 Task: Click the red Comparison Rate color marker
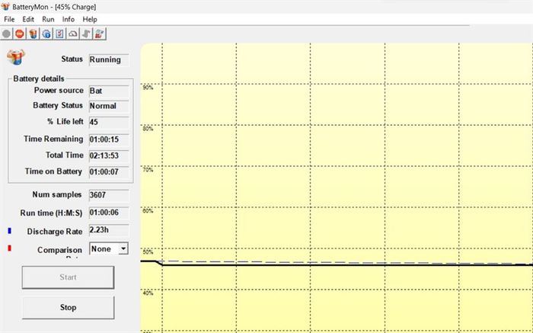point(9,248)
